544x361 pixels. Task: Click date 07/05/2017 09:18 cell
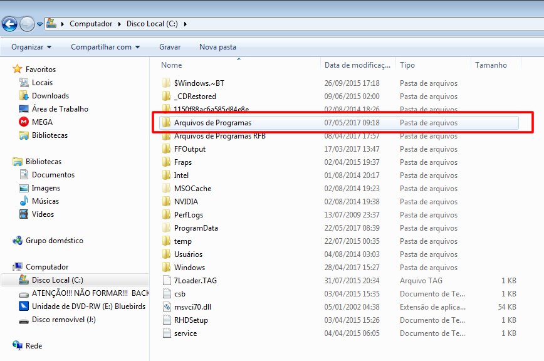pos(352,123)
